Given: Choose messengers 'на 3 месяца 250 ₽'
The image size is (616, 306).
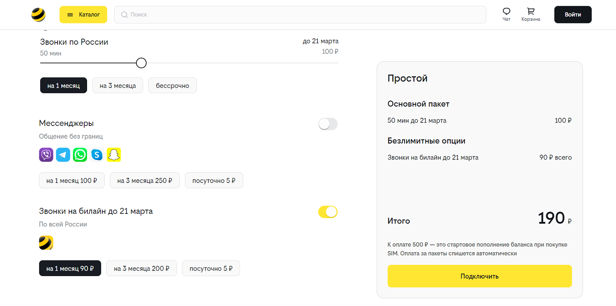Looking at the screenshot, I should [x=145, y=180].
